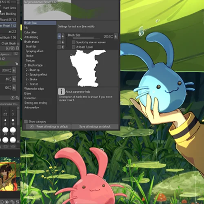Click the lock icon in Tool Property panel
This screenshot has height=204, width=204.
[16, 63]
